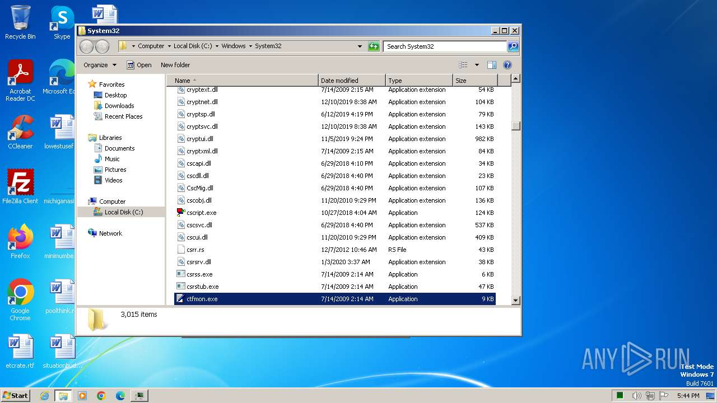This screenshot has width=717, height=403.
Task: Select the Google Chrome desktop icon
Action: point(20,299)
